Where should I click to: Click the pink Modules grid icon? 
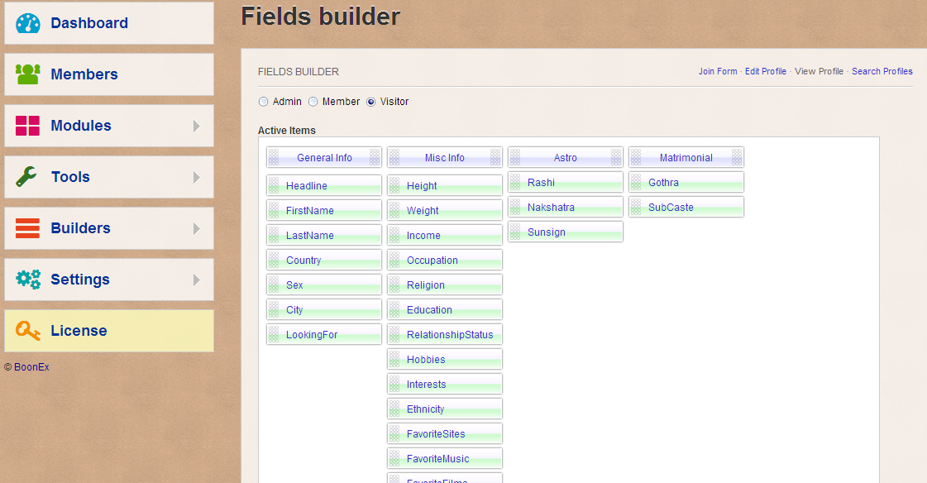(28, 126)
